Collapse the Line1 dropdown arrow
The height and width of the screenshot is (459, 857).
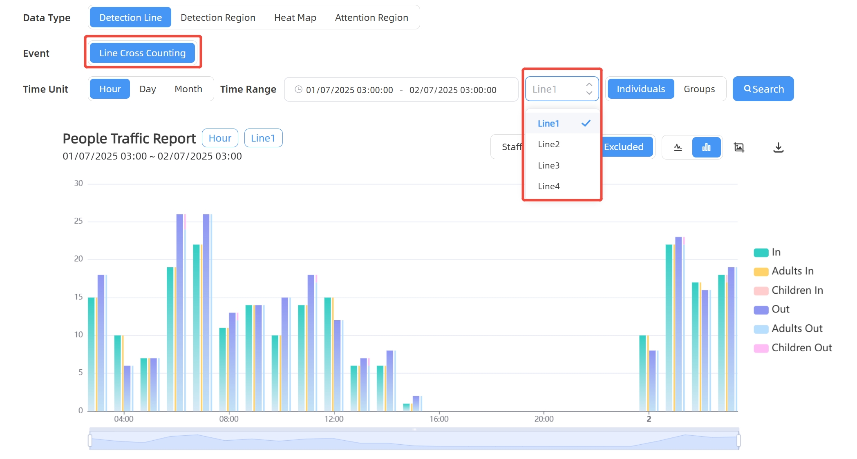click(x=589, y=89)
